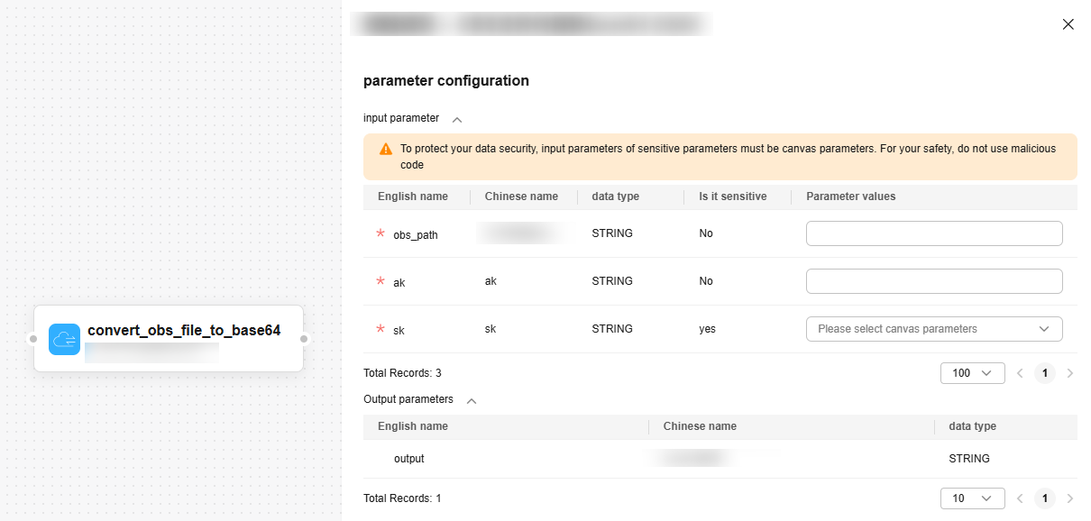Collapse the Output parameters section

point(472,400)
